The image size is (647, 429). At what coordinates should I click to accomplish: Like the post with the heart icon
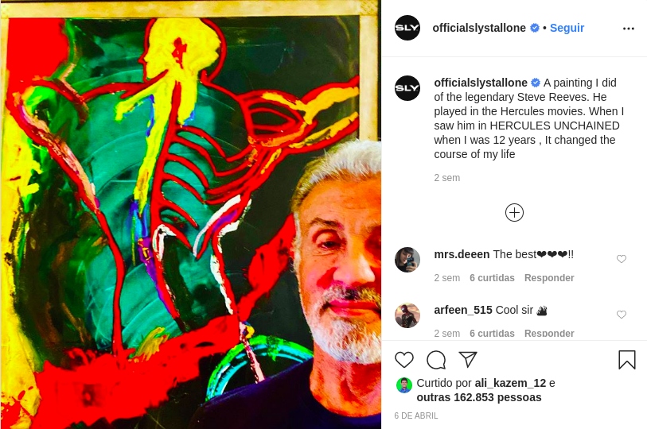coord(404,360)
